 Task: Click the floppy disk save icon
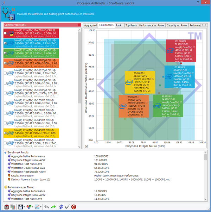[x=21, y=207]
